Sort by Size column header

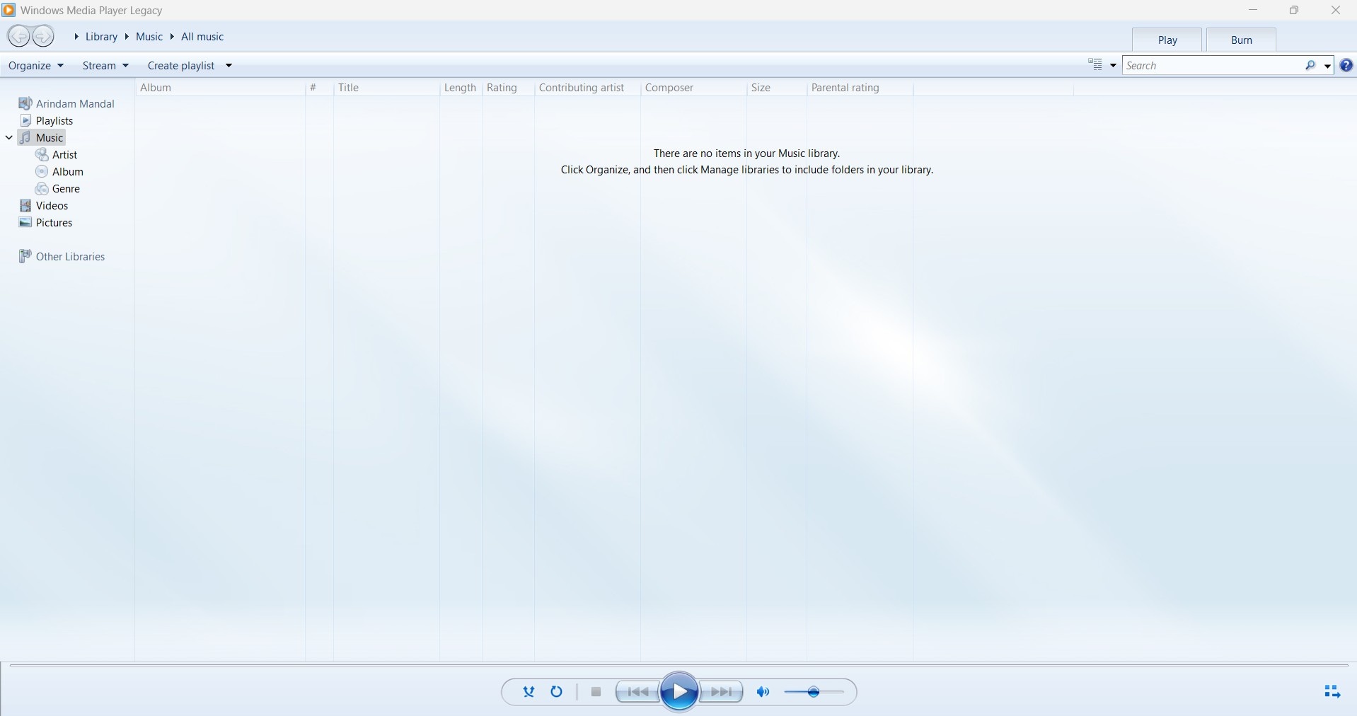tap(777, 88)
